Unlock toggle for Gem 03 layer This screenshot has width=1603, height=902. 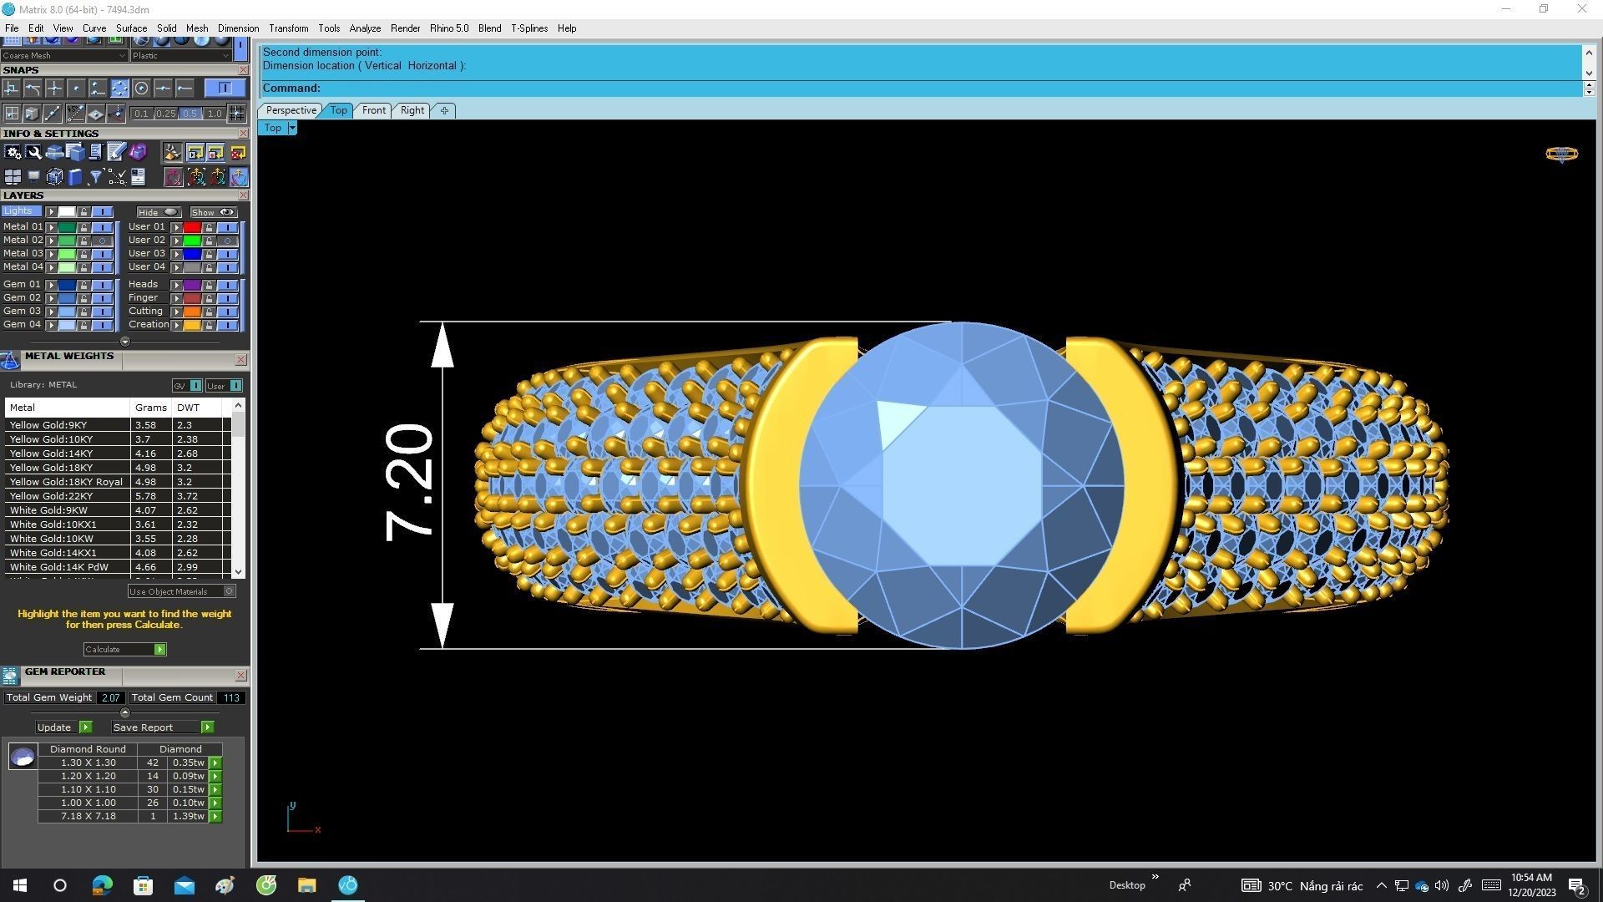point(83,312)
